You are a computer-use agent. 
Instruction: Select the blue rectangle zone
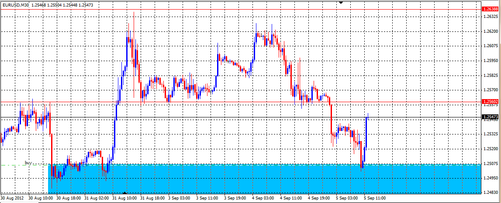[x=262, y=179]
